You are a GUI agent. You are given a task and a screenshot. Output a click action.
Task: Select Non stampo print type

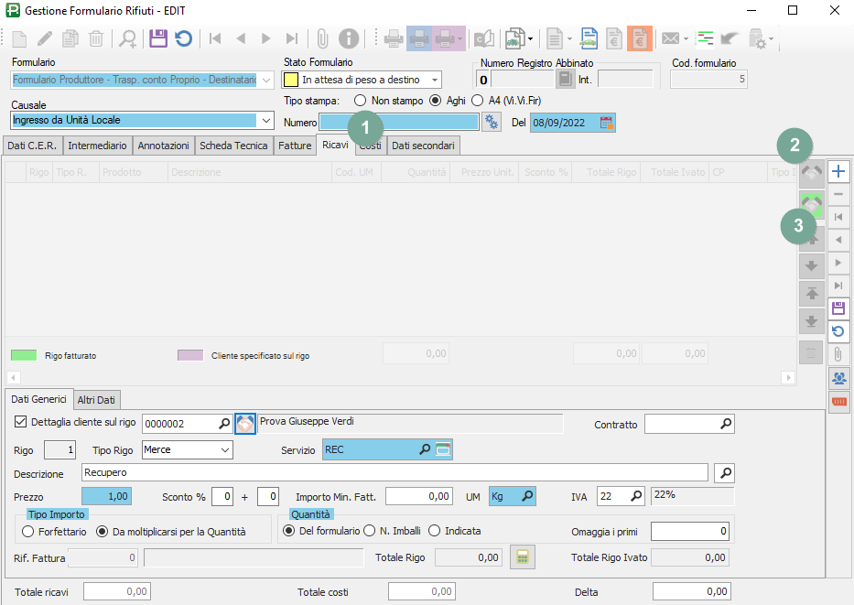360,100
